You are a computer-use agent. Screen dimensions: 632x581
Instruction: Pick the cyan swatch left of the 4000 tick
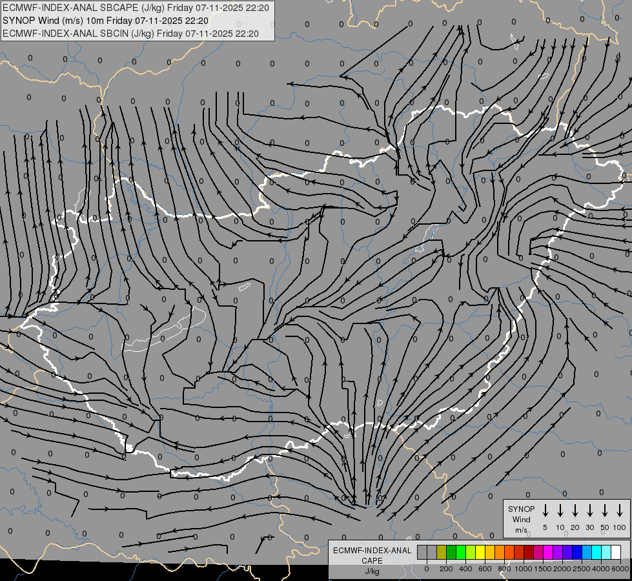coord(596,552)
